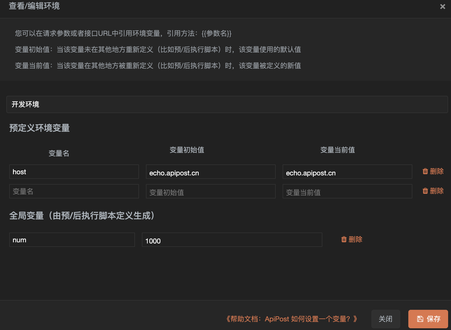Click the empty 变量当前值 placeholder field
This screenshot has width=451, height=330.
pyautogui.click(x=347, y=191)
